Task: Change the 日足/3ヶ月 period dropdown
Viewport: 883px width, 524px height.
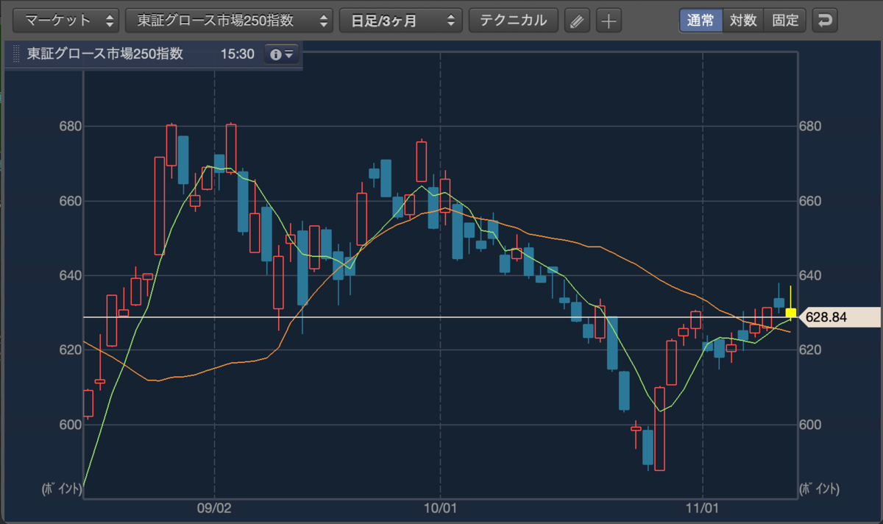Action: (400, 21)
